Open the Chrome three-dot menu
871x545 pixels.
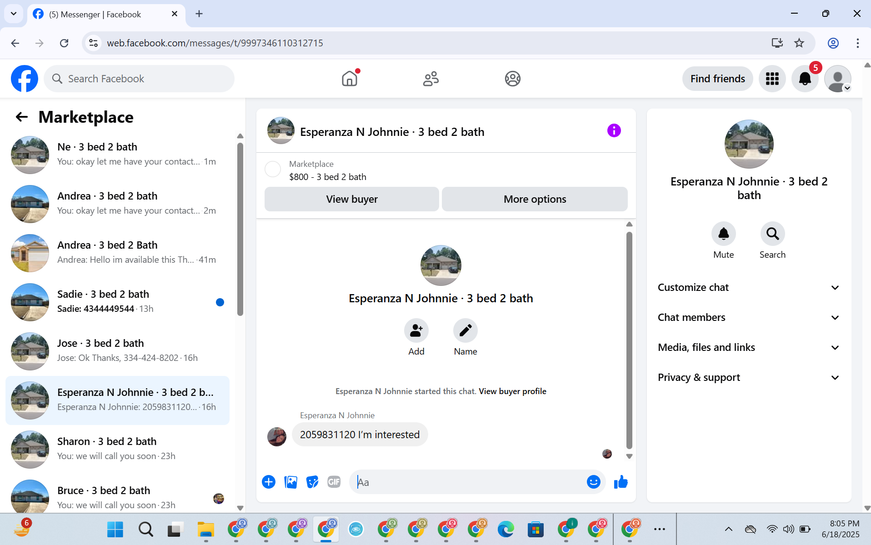pos(857,43)
